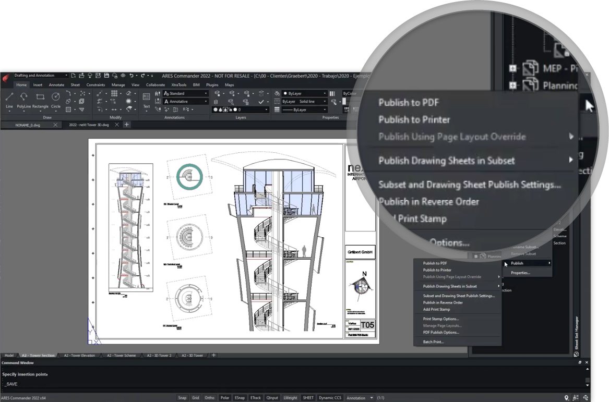The image size is (609, 402).
Task: Click the Open file icon in quick access toolbar
Action: [81, 76]
